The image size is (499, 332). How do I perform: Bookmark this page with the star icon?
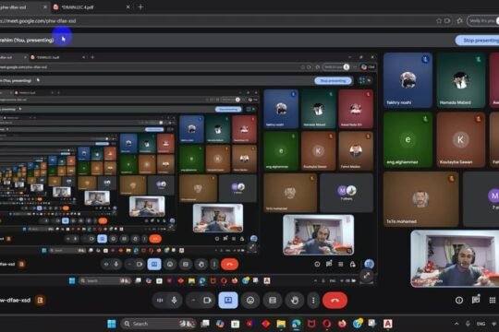pyautogui.click(x=439, y=21)
